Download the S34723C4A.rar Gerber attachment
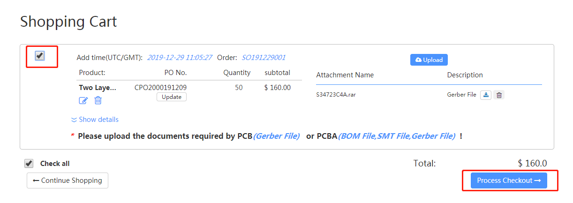573x203 pixels. click(x=486, y=95)
